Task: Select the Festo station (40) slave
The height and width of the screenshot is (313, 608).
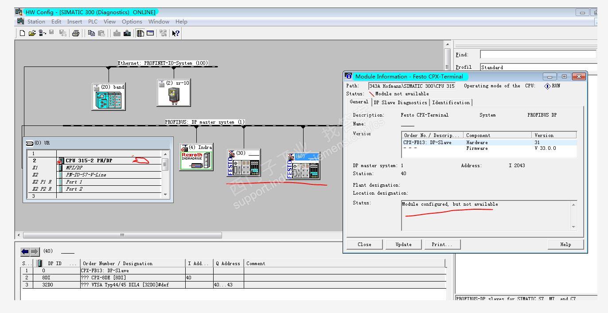Action: (x=304, y=166)
